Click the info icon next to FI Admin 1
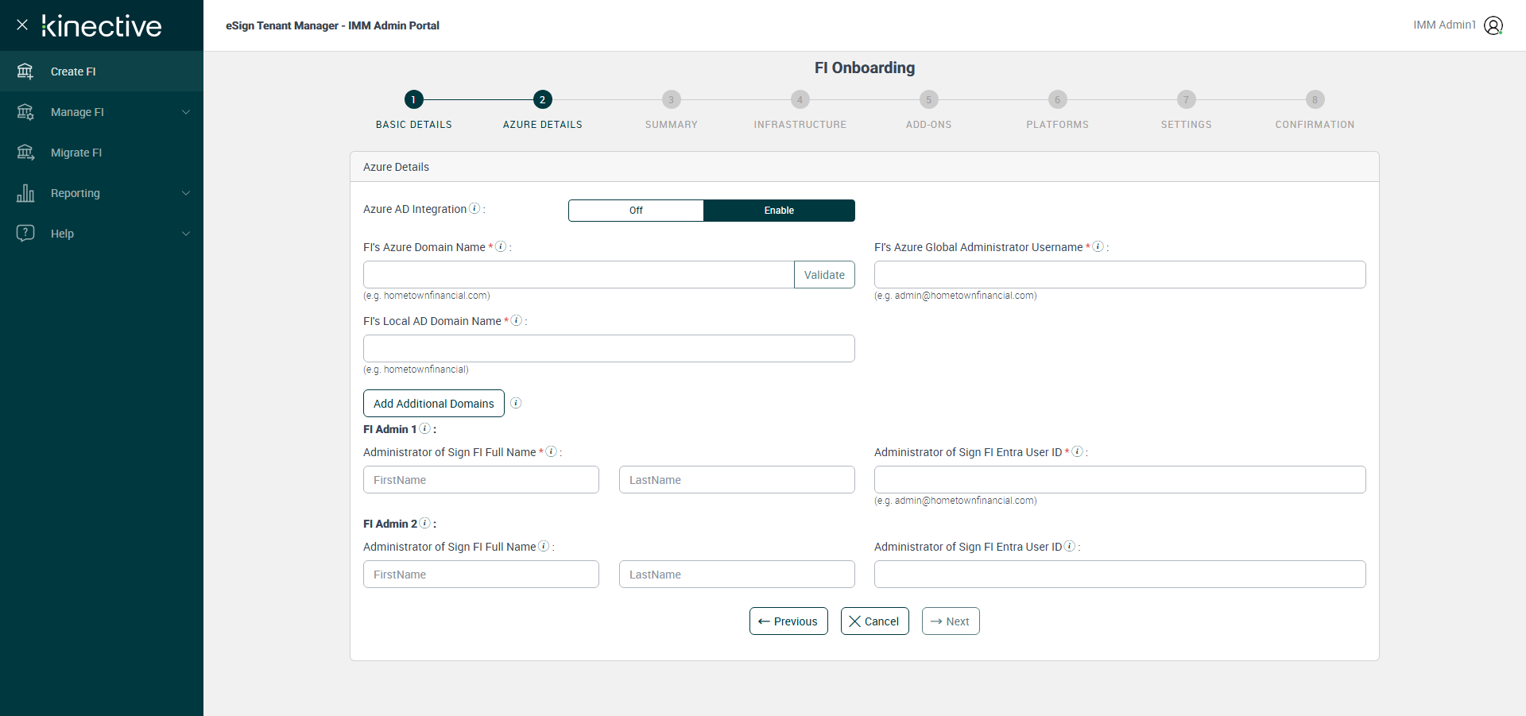The height and width of the screenshot is (716, 1526). point(425,428)
